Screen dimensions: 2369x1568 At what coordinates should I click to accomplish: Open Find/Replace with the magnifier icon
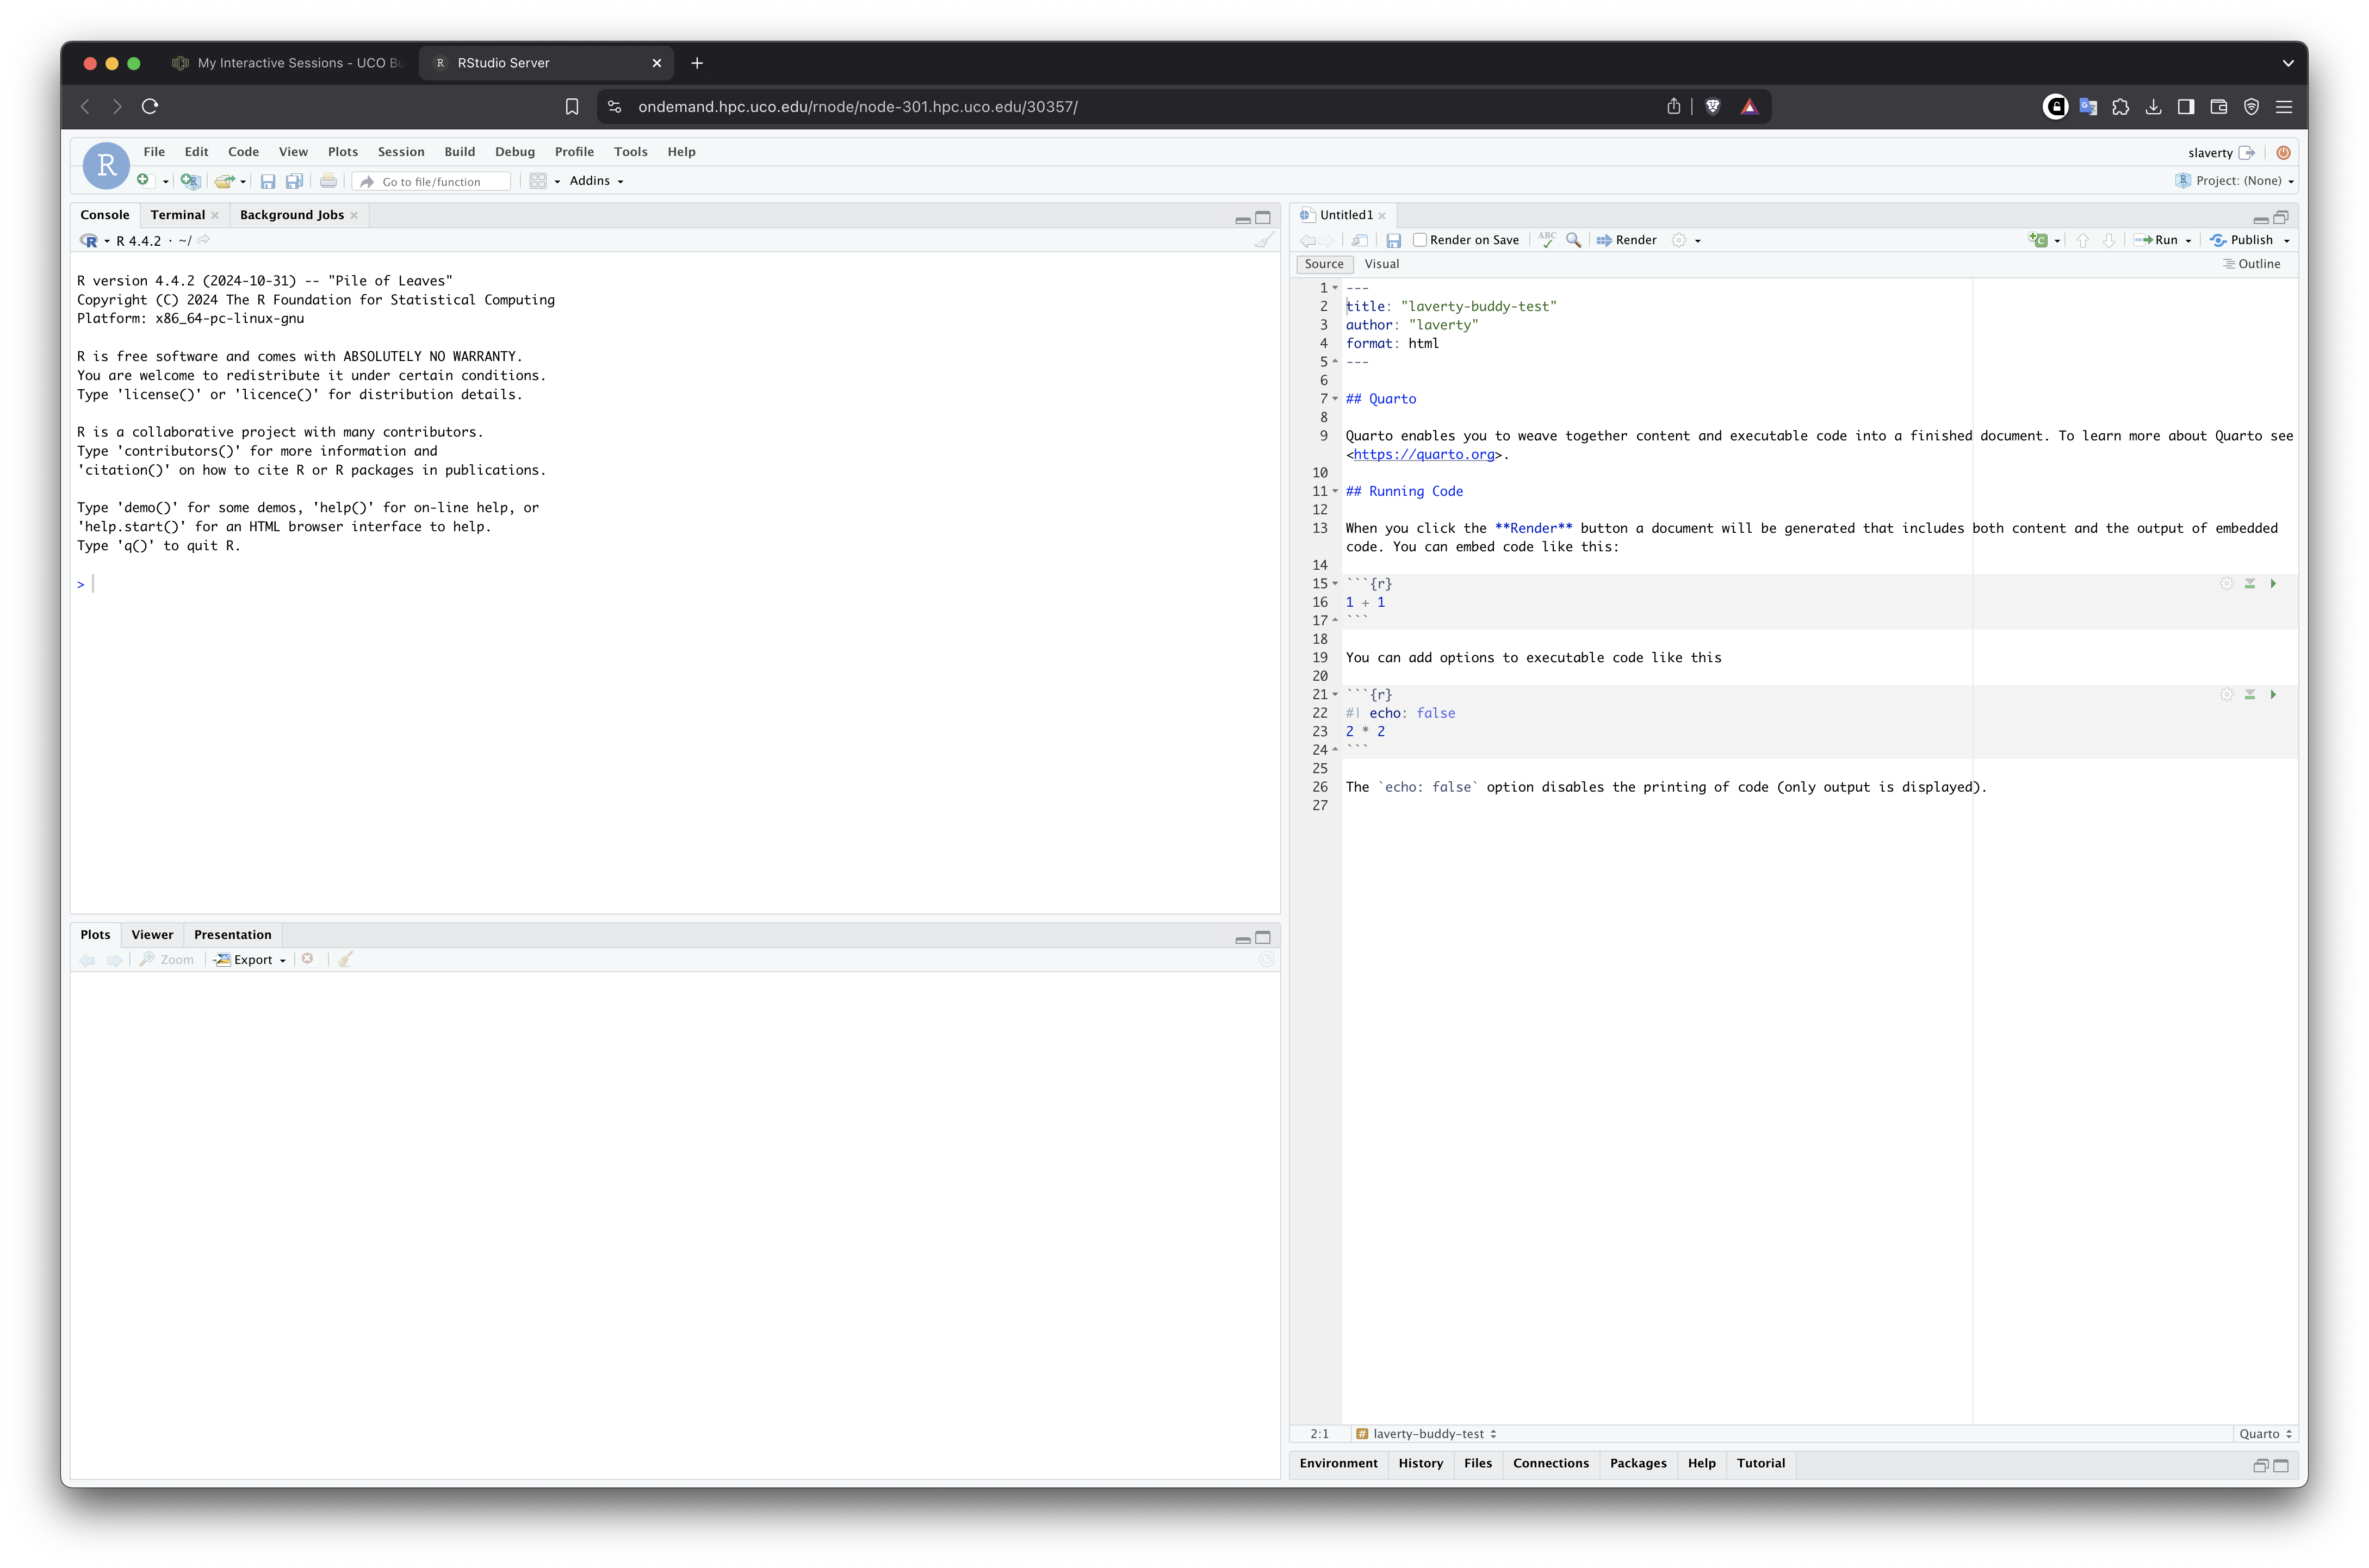pos(1573,240)
